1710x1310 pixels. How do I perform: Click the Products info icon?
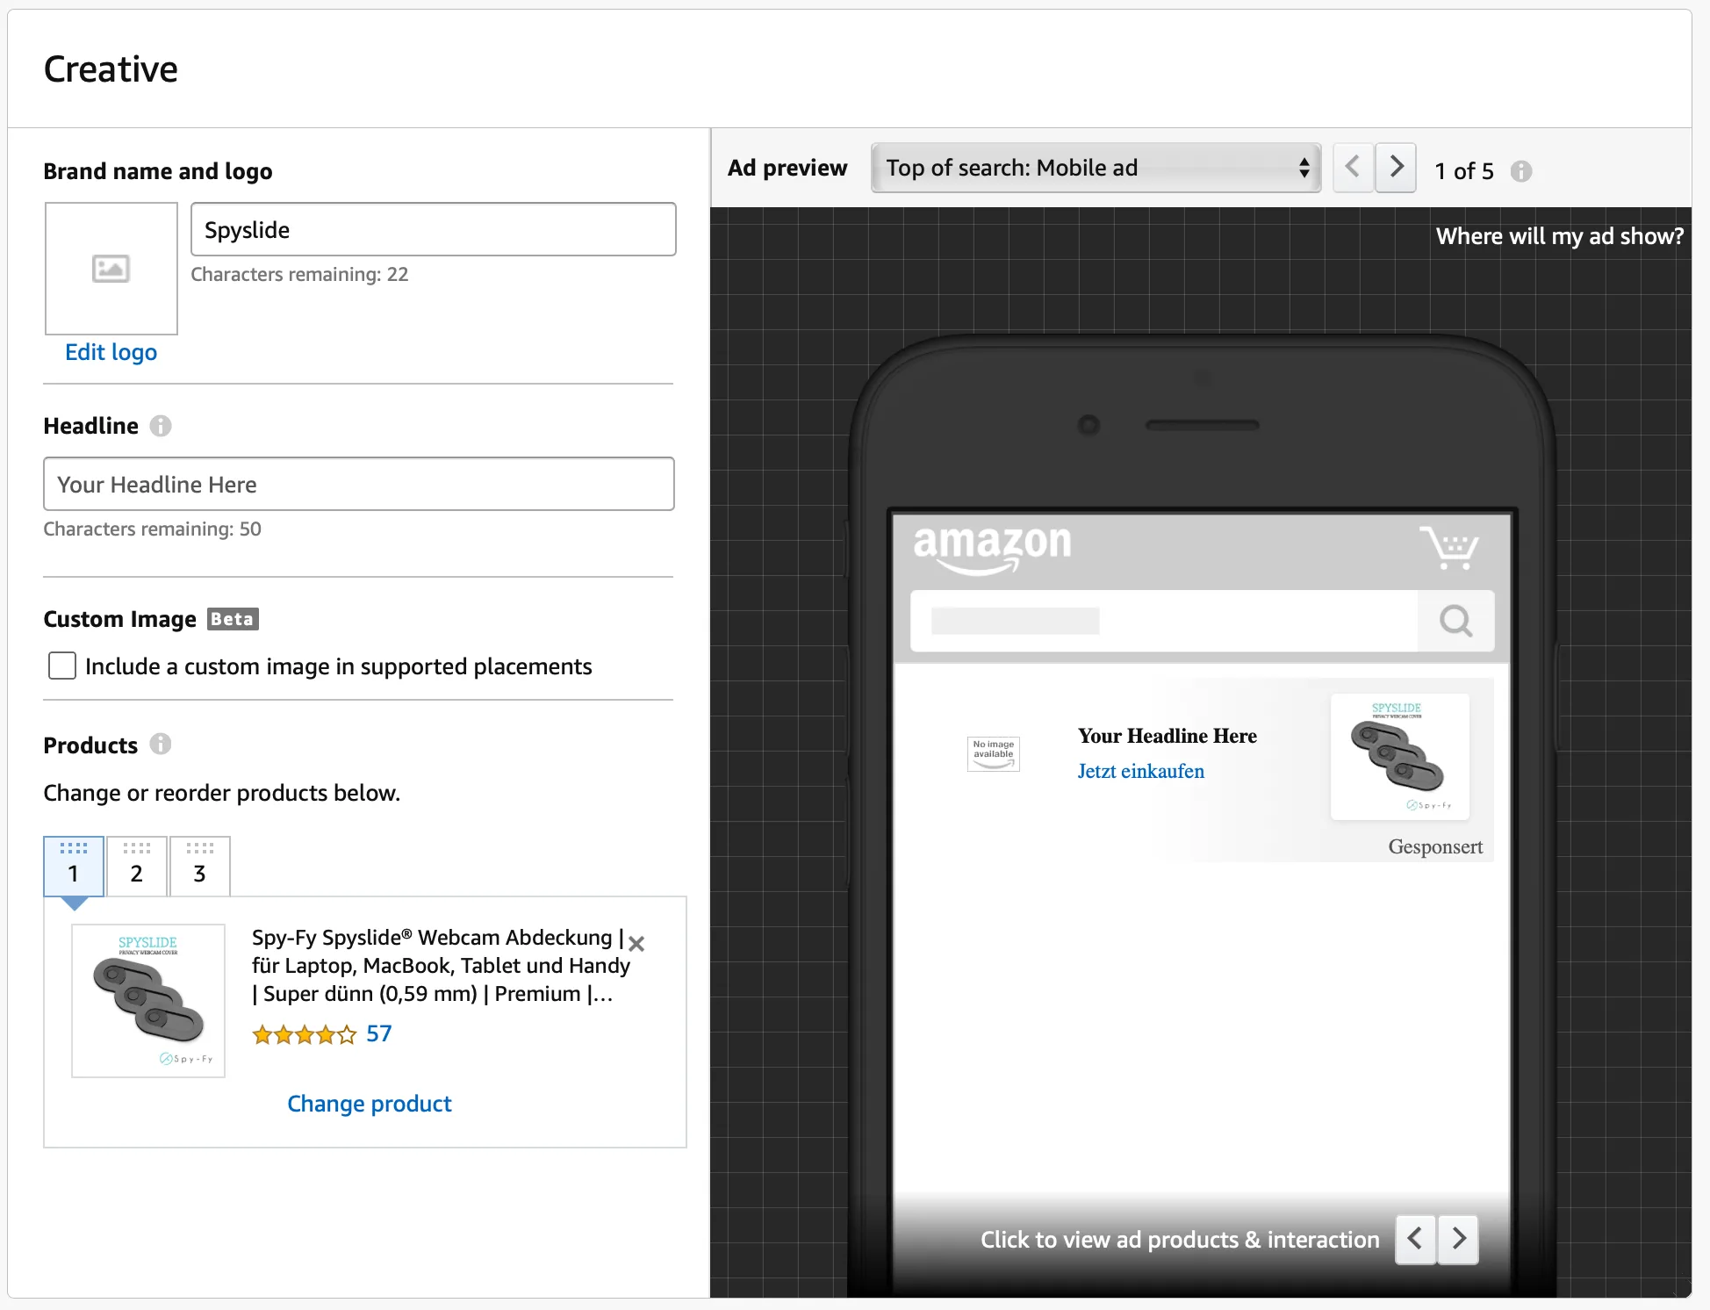point(160,745)
